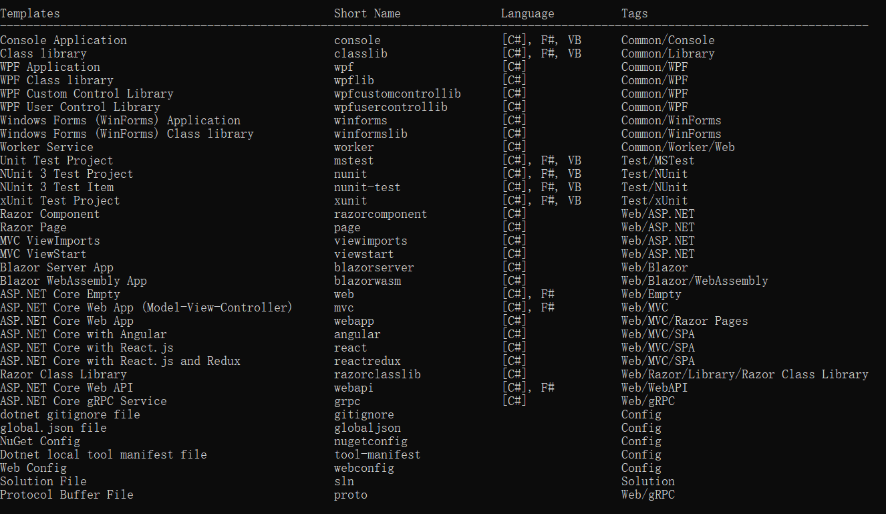The height and width of the screenshot is (514, 886).
Task: Click the Language column header
Action: (x=527, y=13)
